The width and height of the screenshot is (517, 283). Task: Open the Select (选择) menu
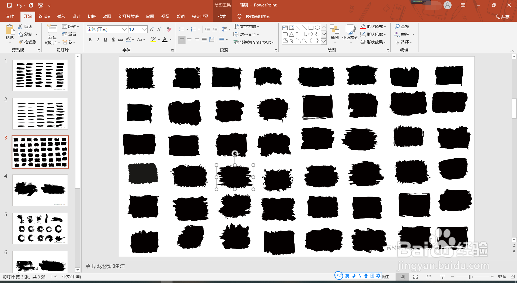click(403, 42)
